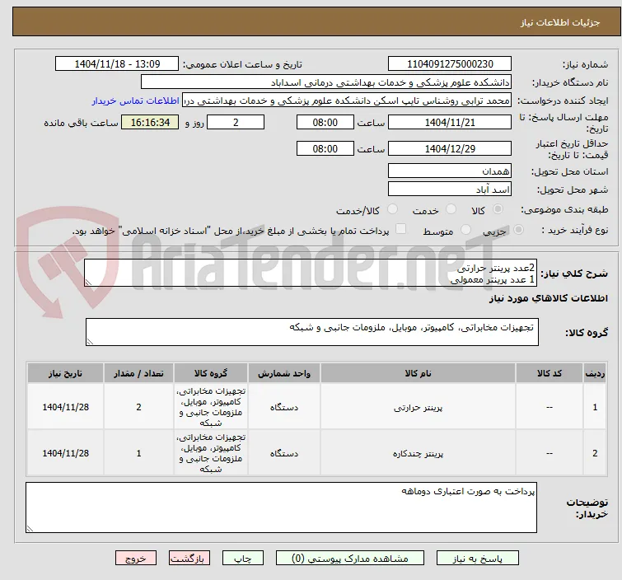Click the کد کالا column header

point(550,373)
